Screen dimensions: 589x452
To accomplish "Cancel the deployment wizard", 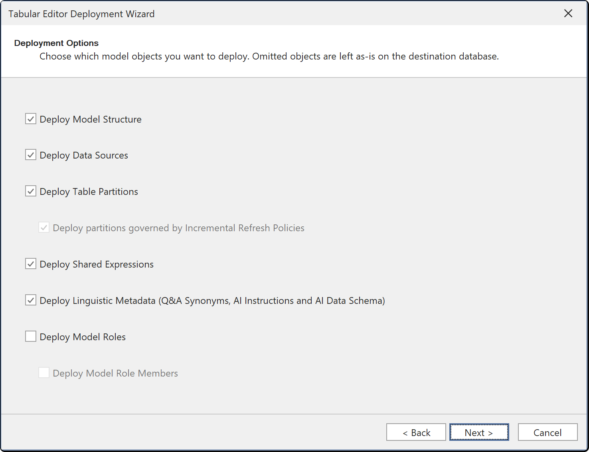I will pos(548,432).
